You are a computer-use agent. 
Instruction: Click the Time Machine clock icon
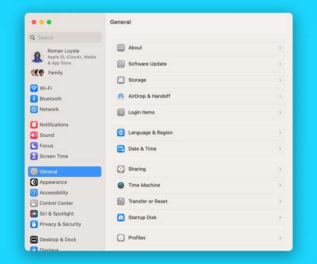[121, 185]
